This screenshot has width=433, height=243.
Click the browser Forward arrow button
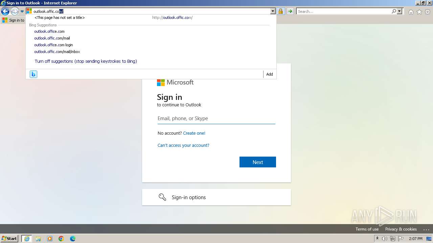click(15, 11)
